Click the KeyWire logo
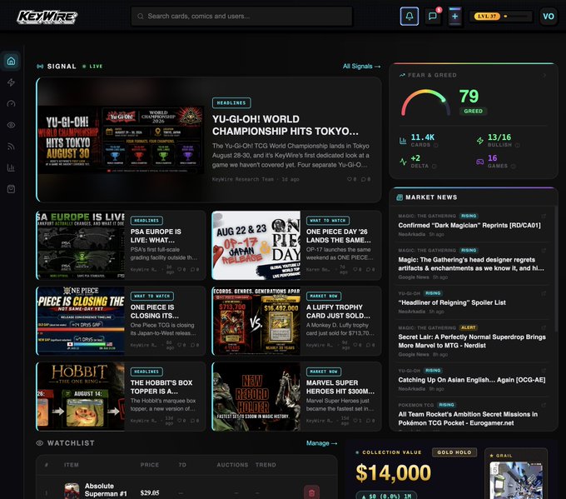 click(x=47, y=17)
